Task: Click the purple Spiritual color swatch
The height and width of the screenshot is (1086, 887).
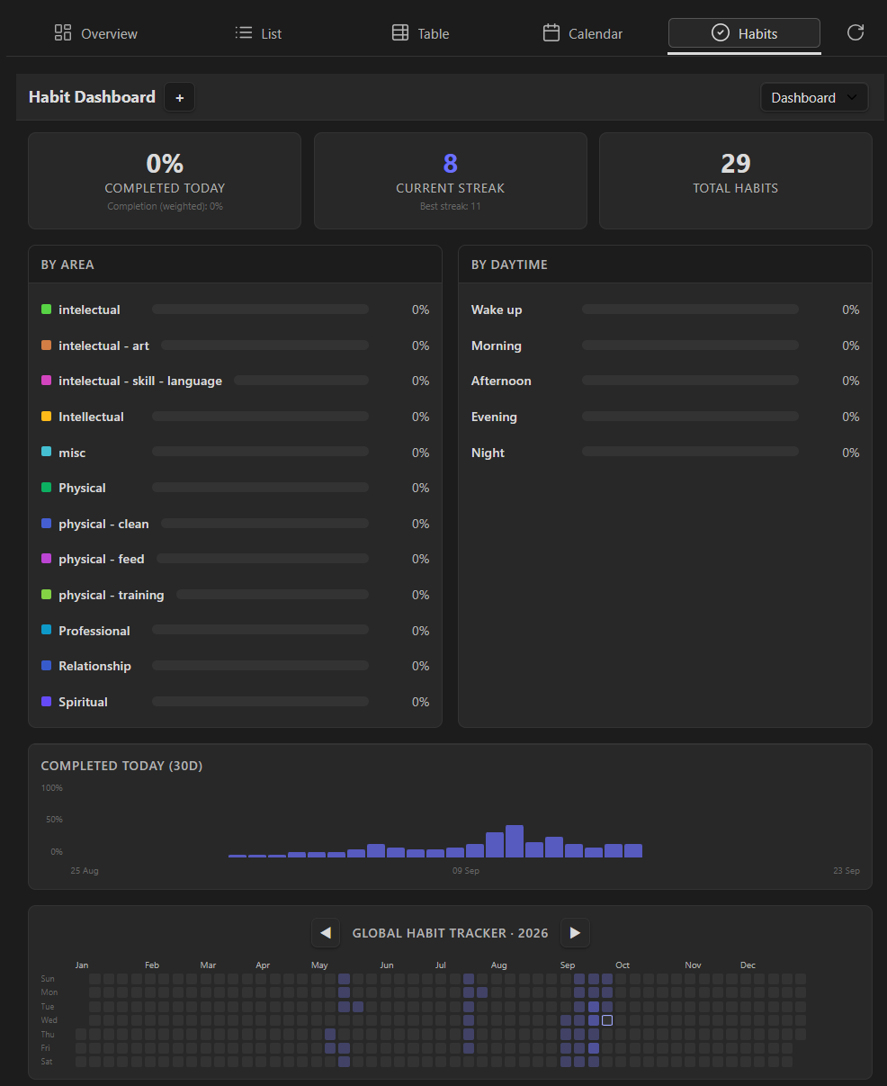Action: click(x=47, y=702)
